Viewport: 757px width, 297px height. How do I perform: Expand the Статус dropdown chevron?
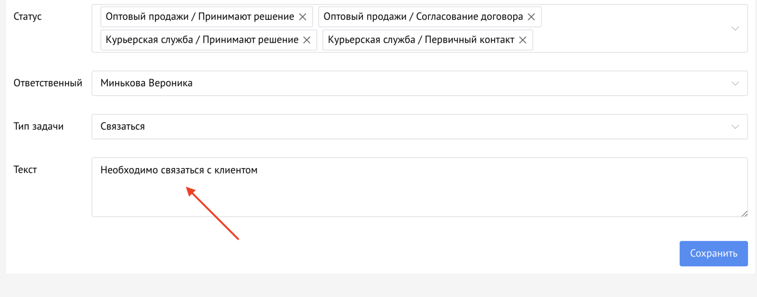735,28
